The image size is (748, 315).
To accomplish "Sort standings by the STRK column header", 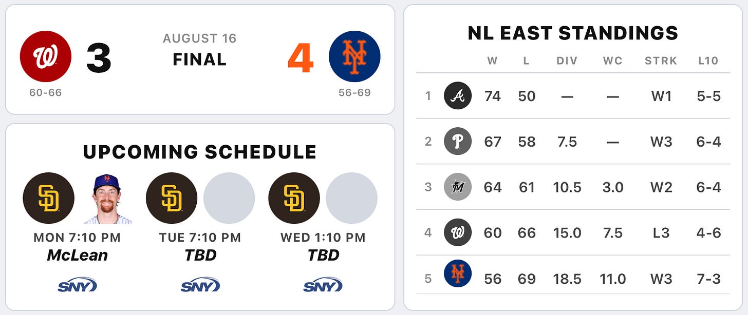I will 661,61.
